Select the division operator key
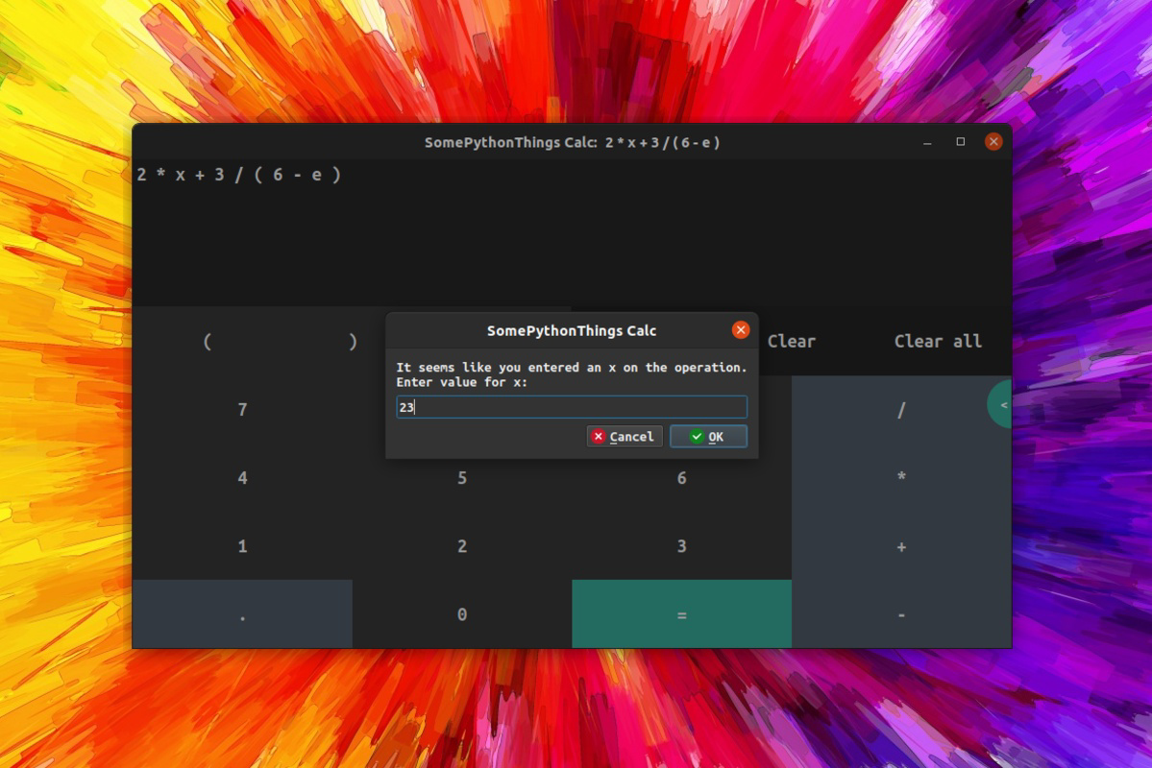Image resolution: width=1152 pixels, height=768 pixels. 900,410
